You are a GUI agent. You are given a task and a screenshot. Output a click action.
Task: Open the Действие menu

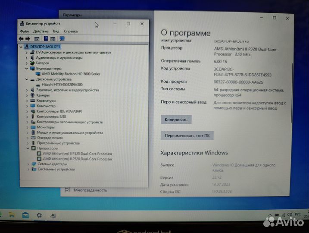coord(41,31)
